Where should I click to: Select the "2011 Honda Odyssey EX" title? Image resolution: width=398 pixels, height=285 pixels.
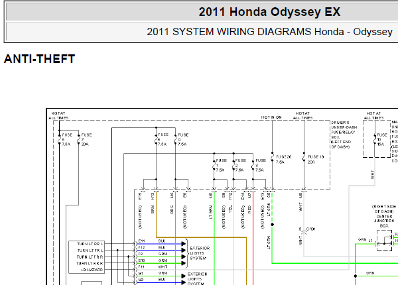pyautogui.click(x=269, y=12)
